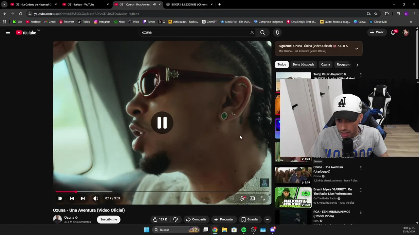Screen dimensions: 419x235
Task: Click the Compartir share button
Action: click(196, 219)
